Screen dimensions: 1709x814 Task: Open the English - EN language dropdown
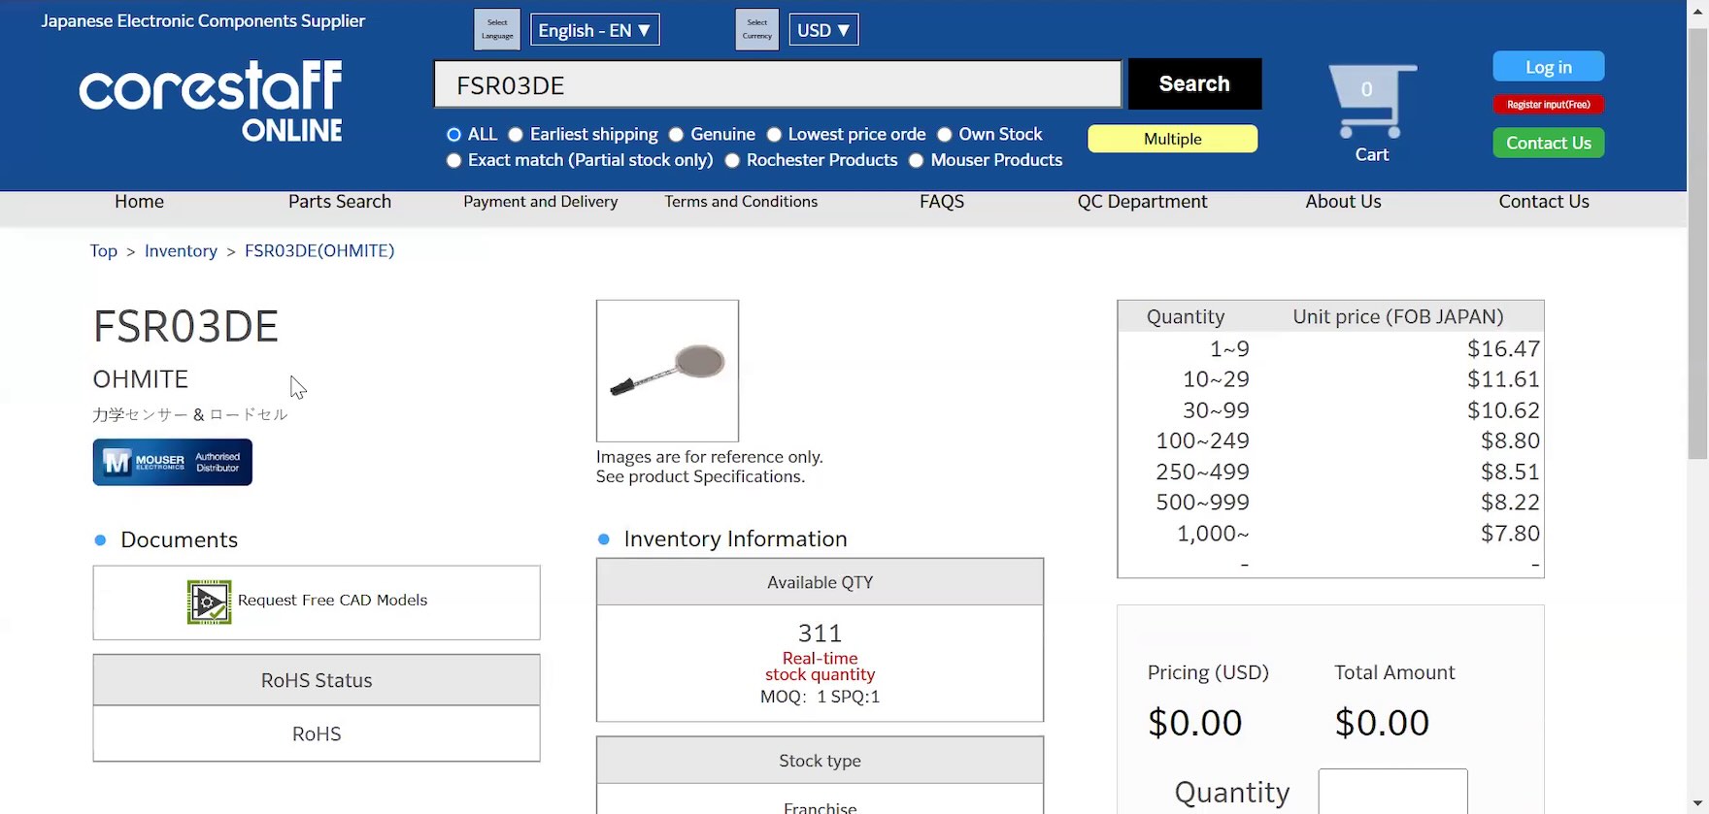pyautogui.click(x=594, y=30)
